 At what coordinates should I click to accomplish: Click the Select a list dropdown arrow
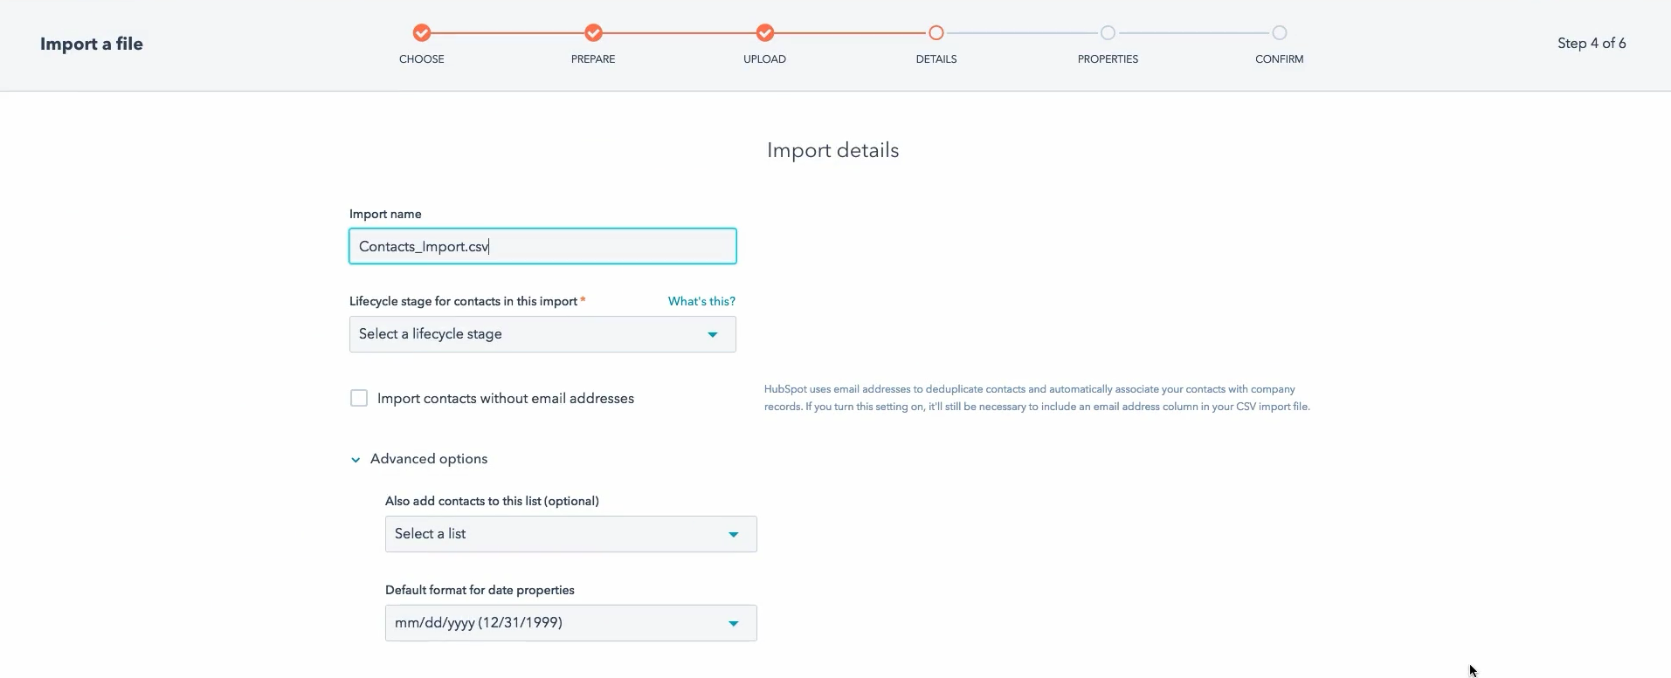(734, 535)
